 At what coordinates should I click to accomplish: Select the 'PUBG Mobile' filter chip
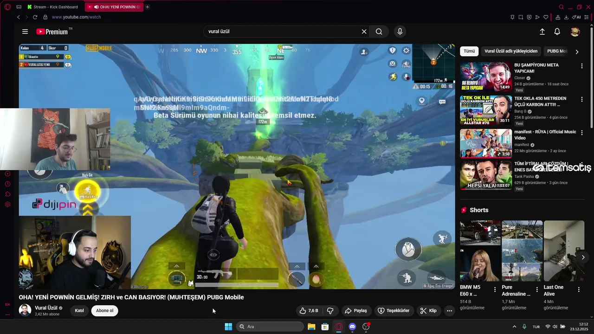pos(557,51)
